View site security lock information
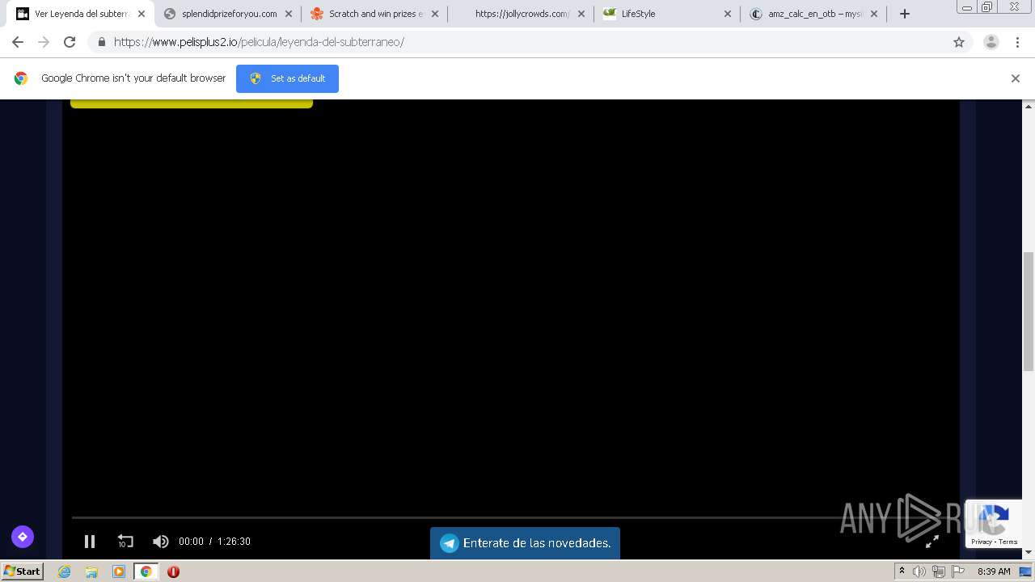 [102, 42]
